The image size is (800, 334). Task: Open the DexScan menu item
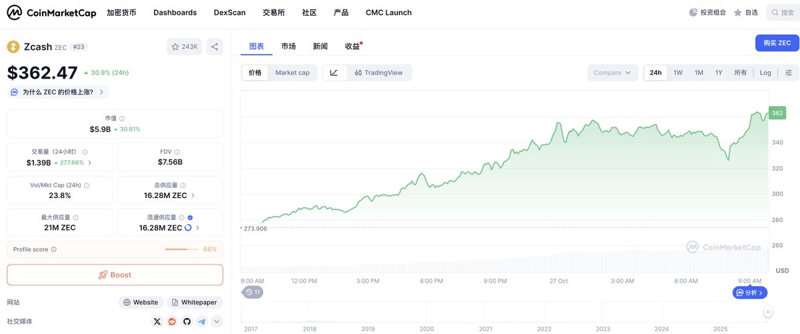(229, 13)
